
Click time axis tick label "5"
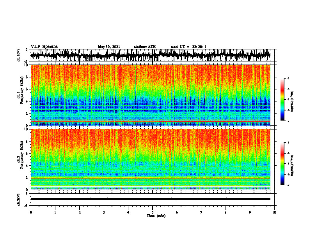pyautogui.click(x=153, y=212)
